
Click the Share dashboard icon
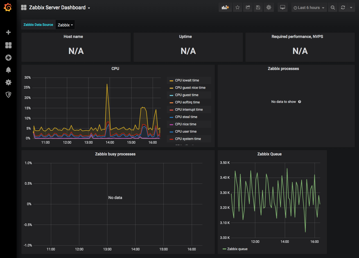[x=248, y=8]
